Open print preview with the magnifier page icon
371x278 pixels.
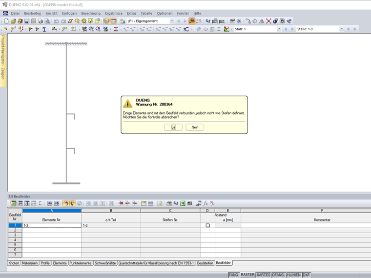coord(47,21)
